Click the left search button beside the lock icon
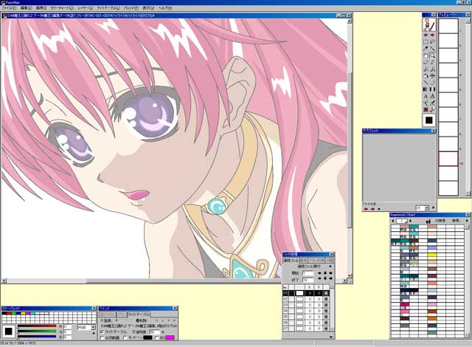Screen dimensions: 472x347 point(440,221)
